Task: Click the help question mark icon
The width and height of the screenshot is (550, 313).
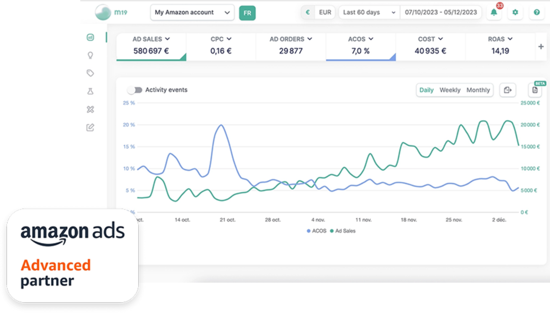Action: tap(536, 13)
